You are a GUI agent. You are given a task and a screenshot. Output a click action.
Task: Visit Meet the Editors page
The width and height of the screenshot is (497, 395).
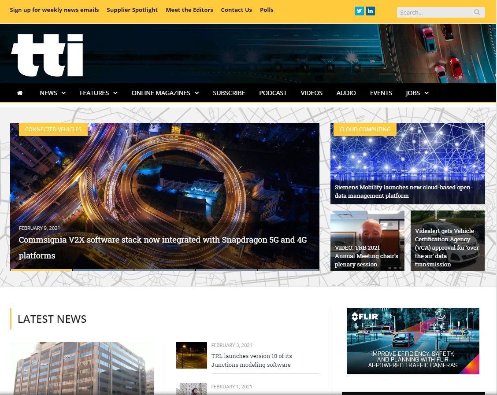[189, 10]
